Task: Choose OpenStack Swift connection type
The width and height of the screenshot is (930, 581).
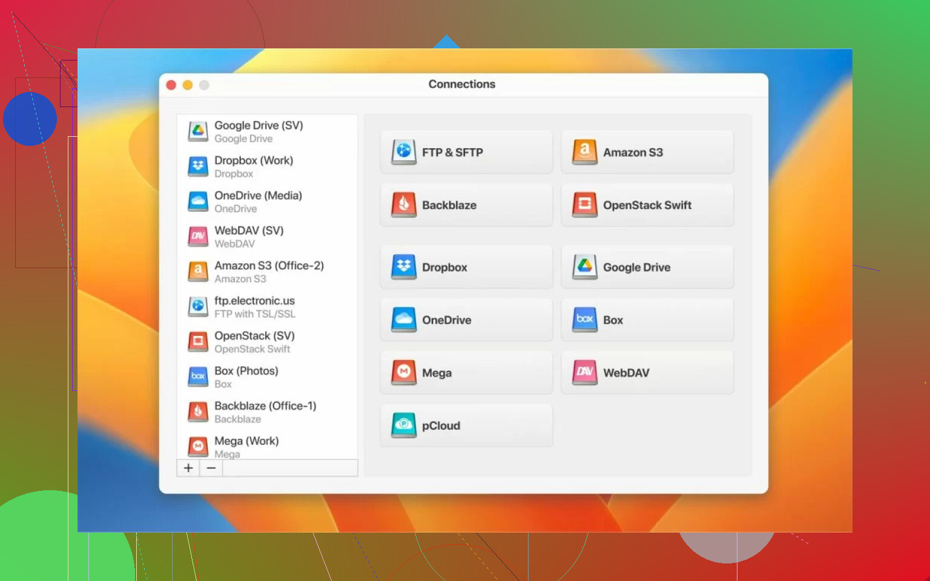Action: 647,205
